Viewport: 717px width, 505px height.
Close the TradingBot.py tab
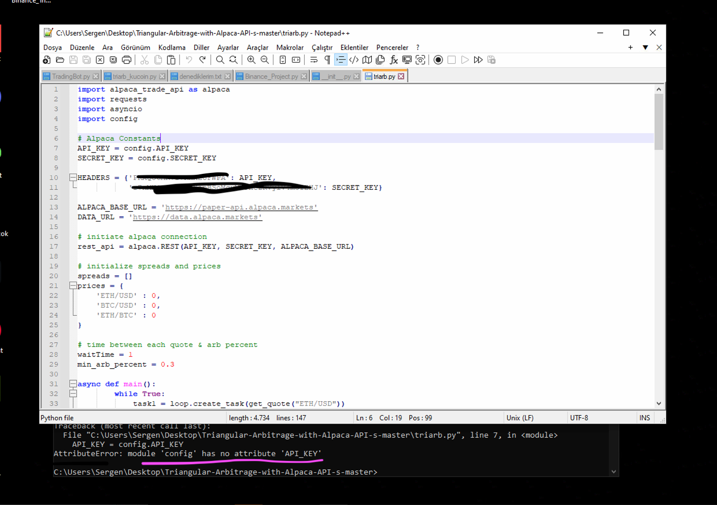(95, 76)
